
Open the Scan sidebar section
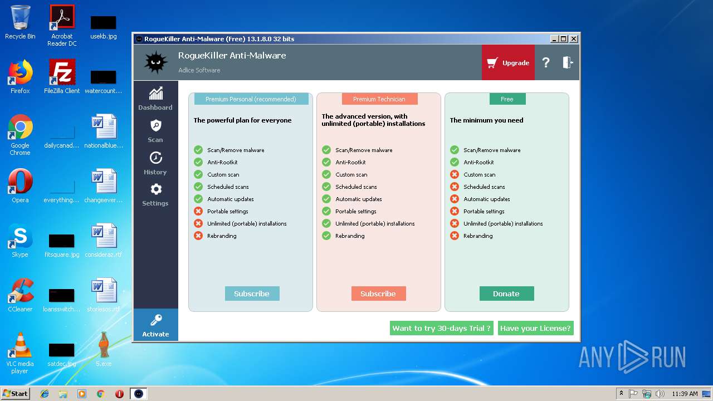point(155,130)
